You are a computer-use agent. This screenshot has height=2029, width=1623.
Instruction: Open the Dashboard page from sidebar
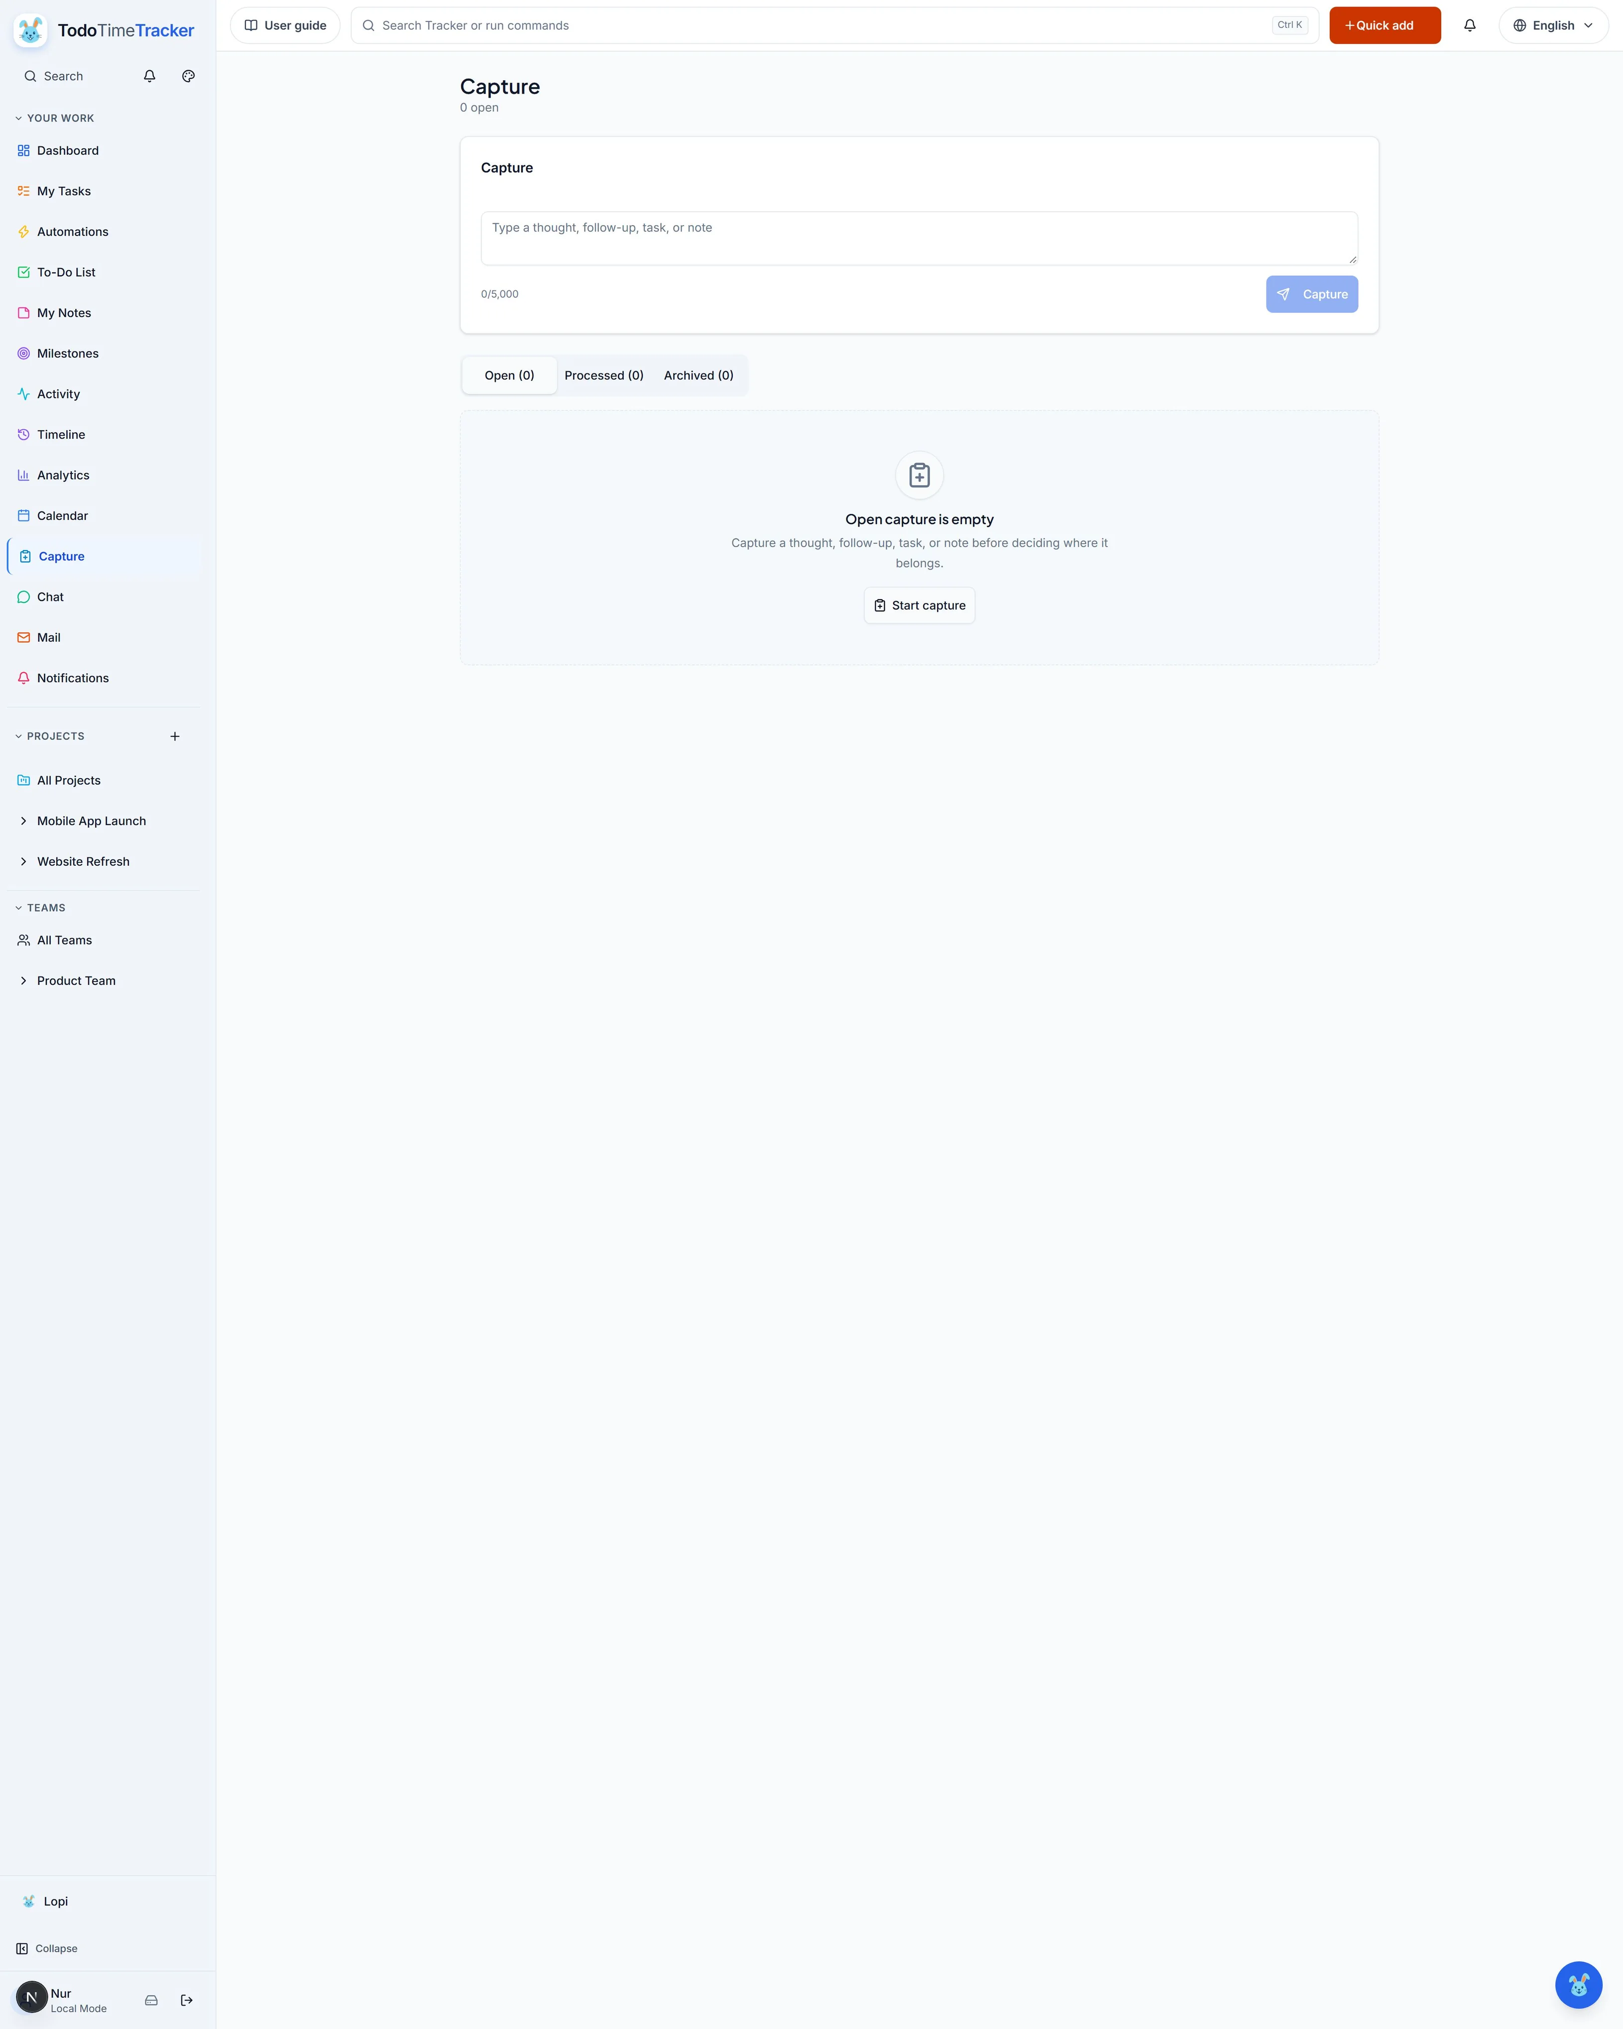coord(105,150)
